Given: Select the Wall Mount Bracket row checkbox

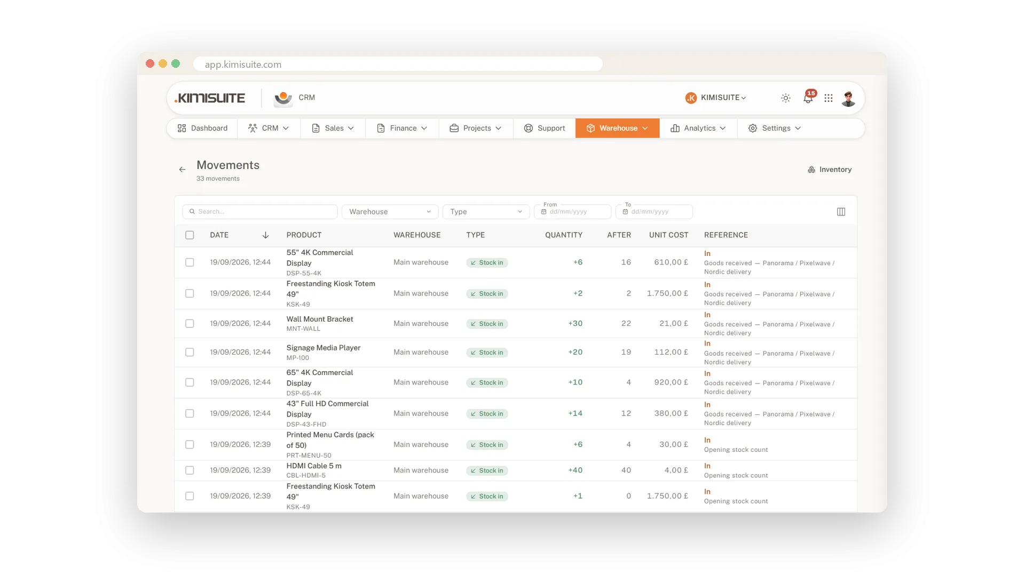Looking at the screenshot, I should click(190, 324).
